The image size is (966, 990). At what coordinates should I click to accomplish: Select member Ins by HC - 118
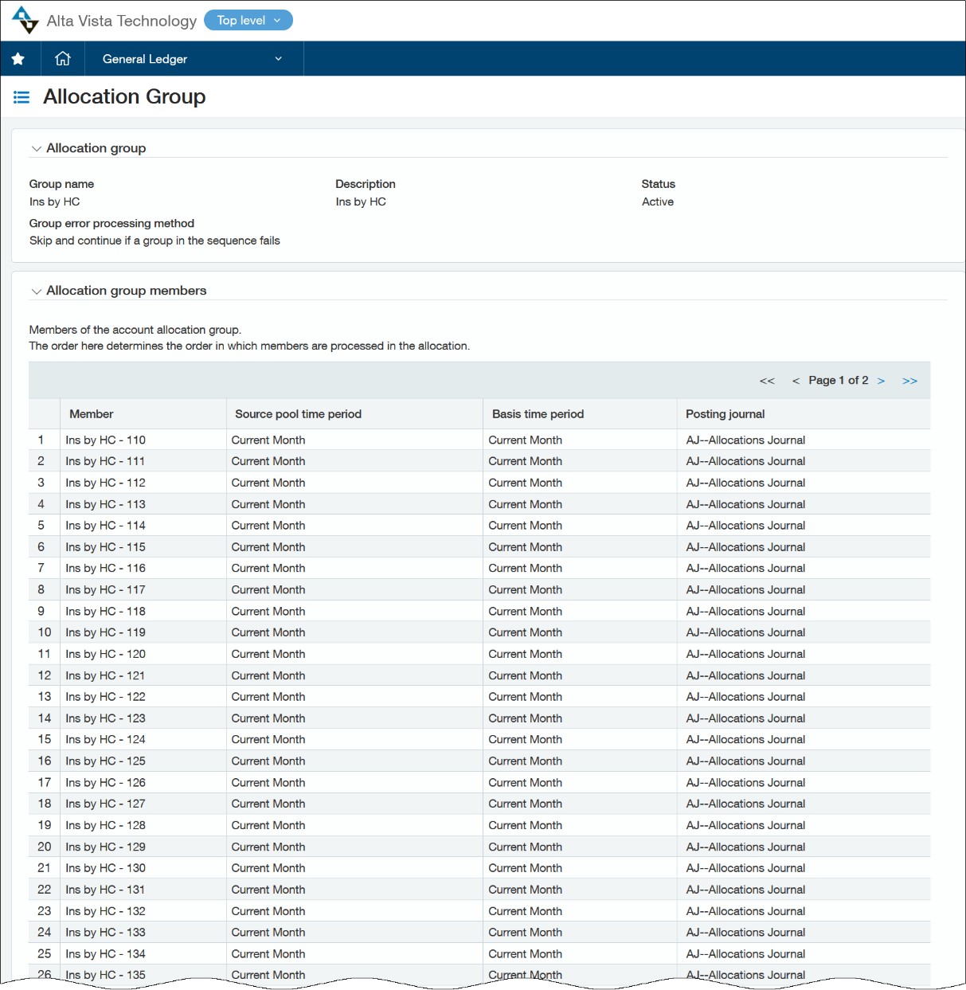(106, 611)
